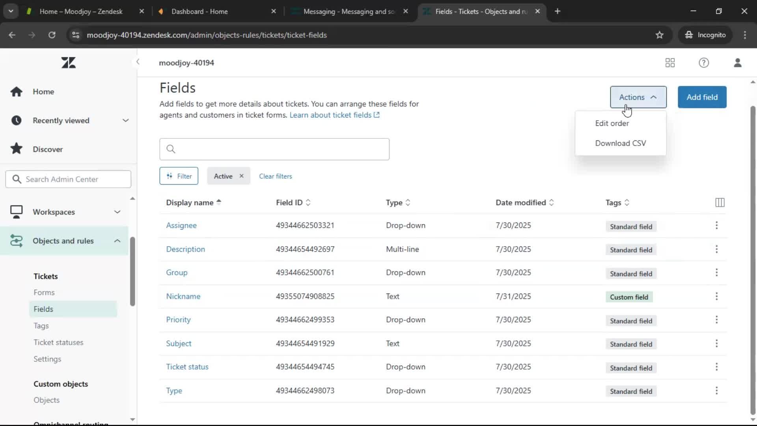Click the Incognito profile button
Screen dimensions: 757x426
click(x=705, y=35)
